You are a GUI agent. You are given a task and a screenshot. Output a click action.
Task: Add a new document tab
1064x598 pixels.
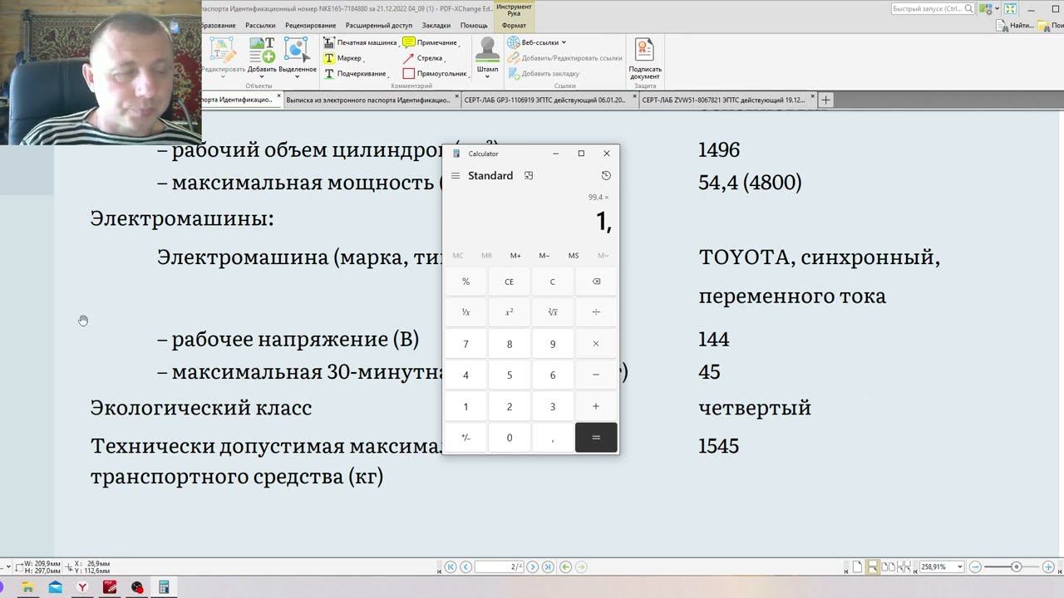pos(825,100)
